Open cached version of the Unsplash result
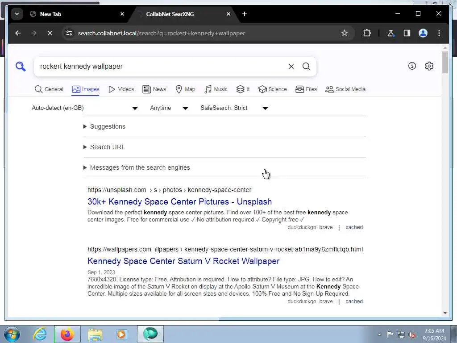This screenshot has height=343, width=457. pyautogui.click(x=354, y=227)
